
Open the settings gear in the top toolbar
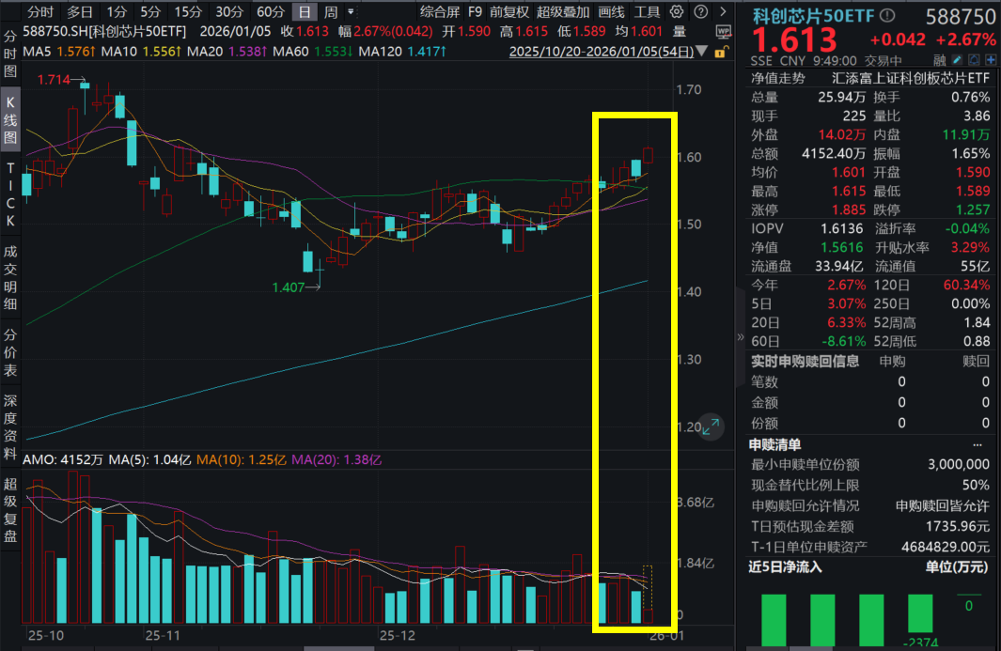(676, 11)
